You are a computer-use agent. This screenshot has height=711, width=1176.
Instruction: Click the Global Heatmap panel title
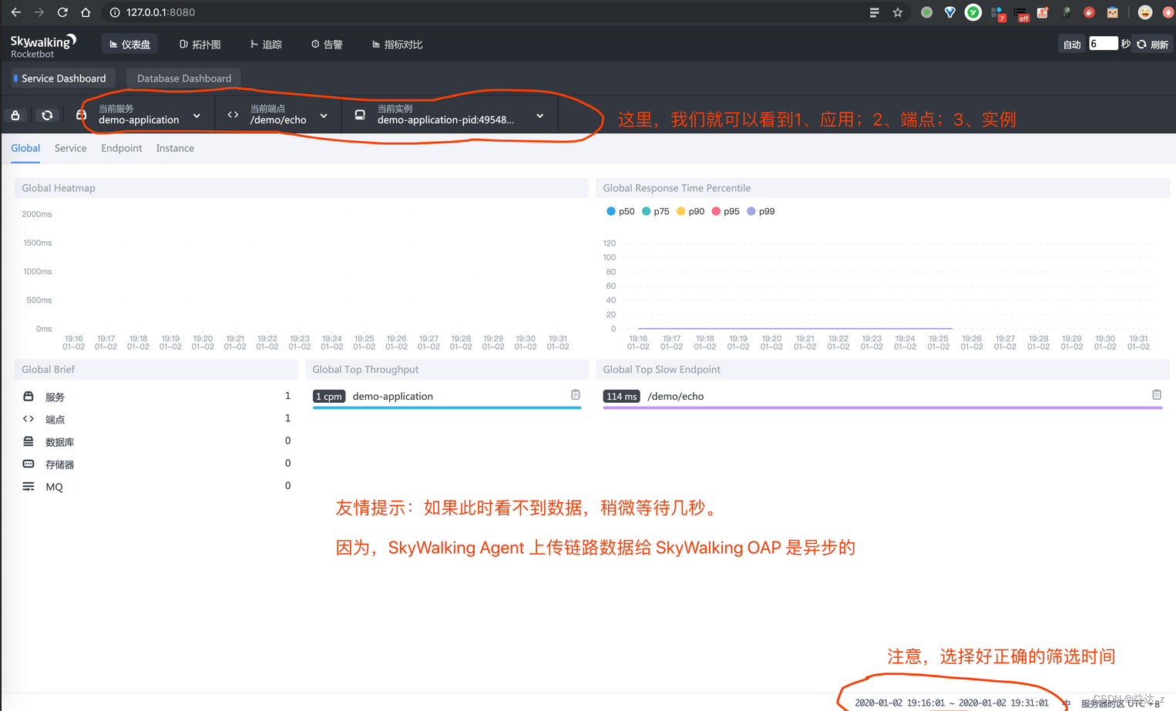(59, 188)
